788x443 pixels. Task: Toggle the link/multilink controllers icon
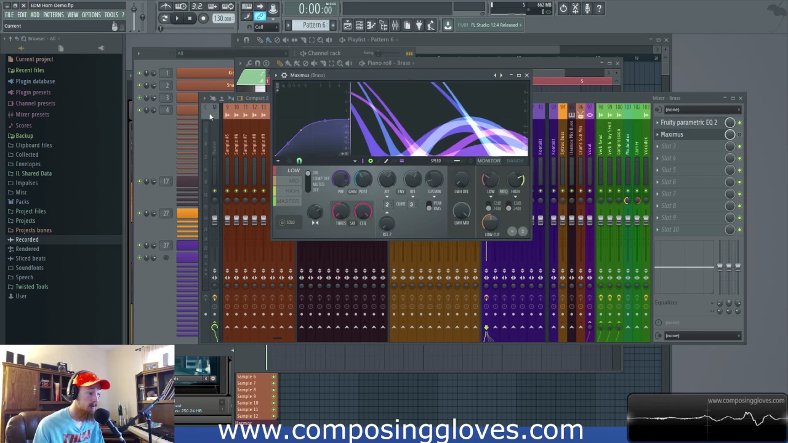[260, 17]
